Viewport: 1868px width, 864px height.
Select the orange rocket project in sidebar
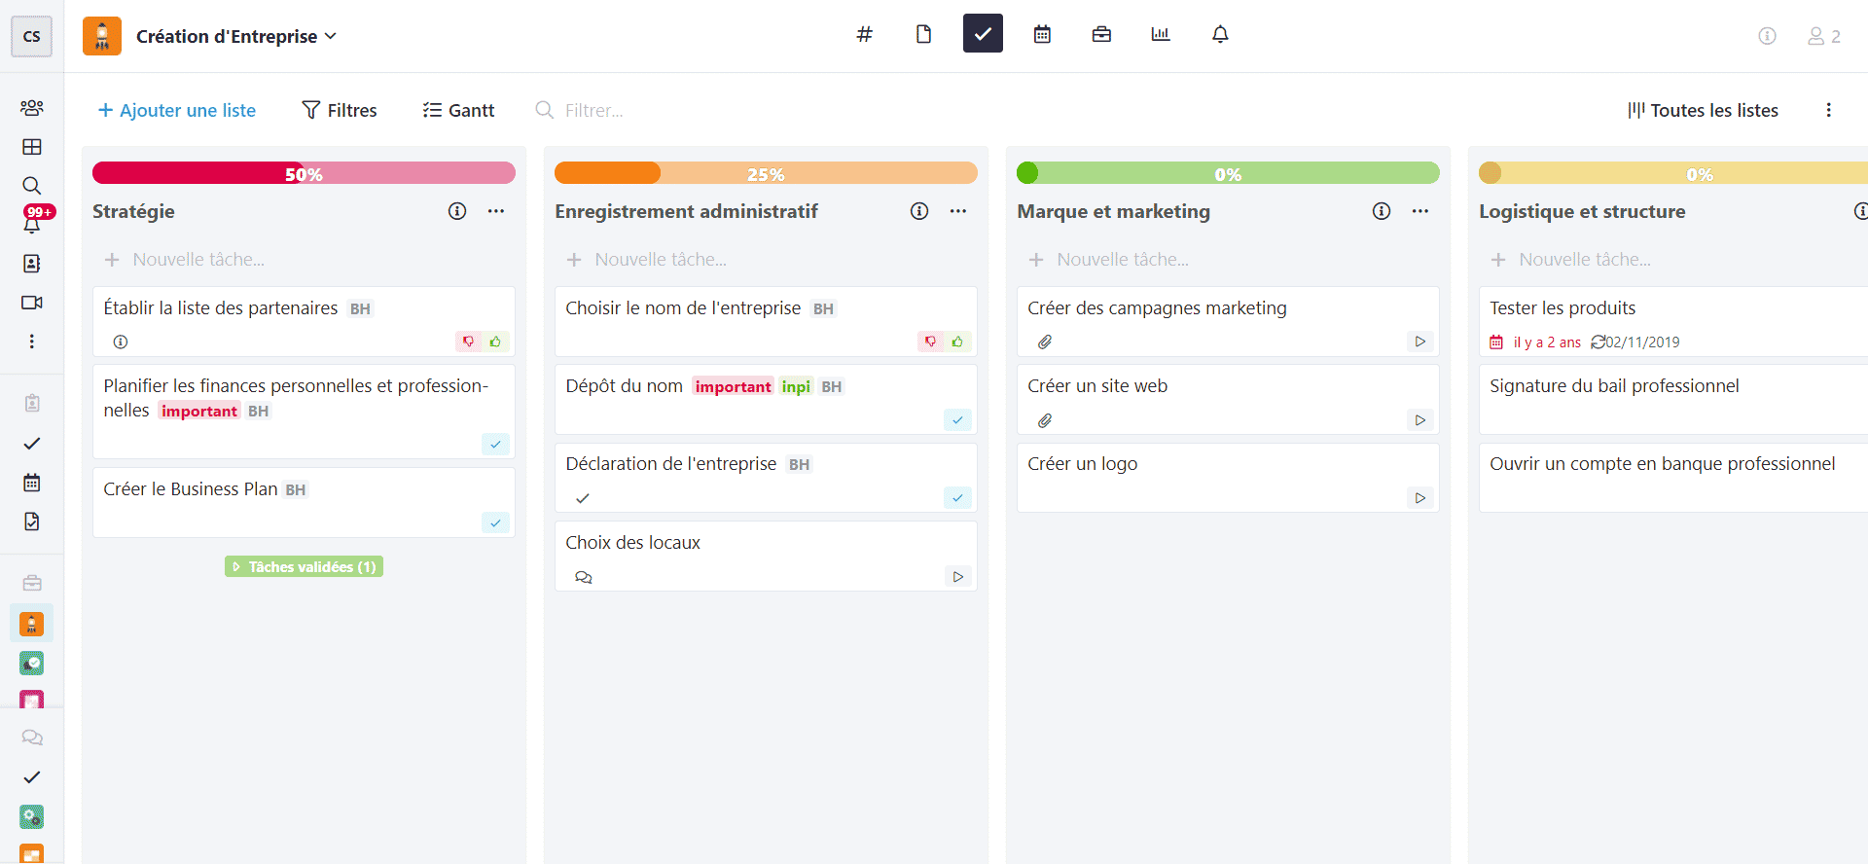click(32, 624)
